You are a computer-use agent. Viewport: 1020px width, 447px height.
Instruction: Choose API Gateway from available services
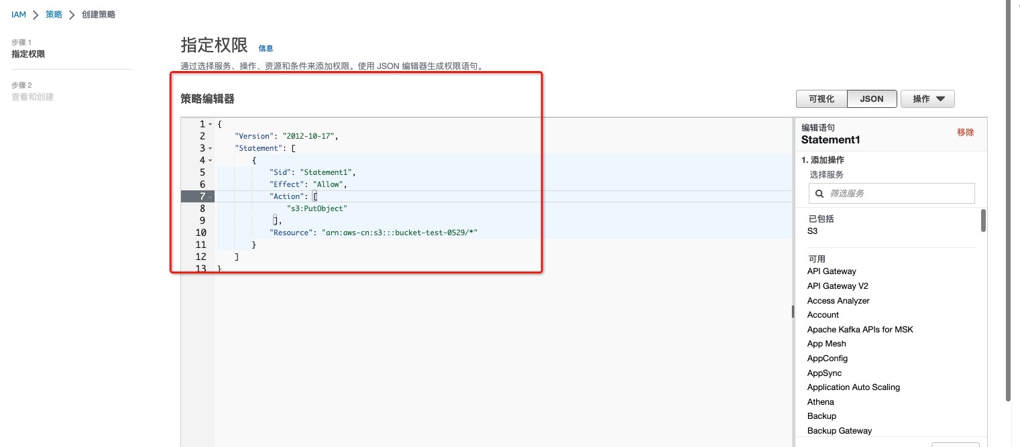click(x=832, y=271)
